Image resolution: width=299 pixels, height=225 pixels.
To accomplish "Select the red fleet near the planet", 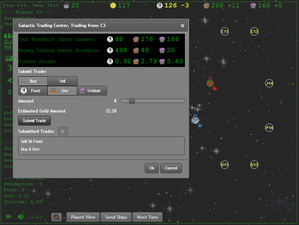I will pos(215,88).
